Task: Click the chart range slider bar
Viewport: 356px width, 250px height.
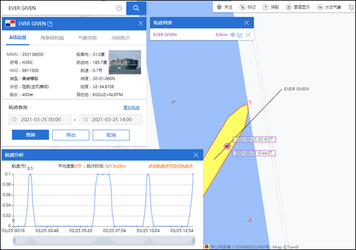Action: pos(104,241)
